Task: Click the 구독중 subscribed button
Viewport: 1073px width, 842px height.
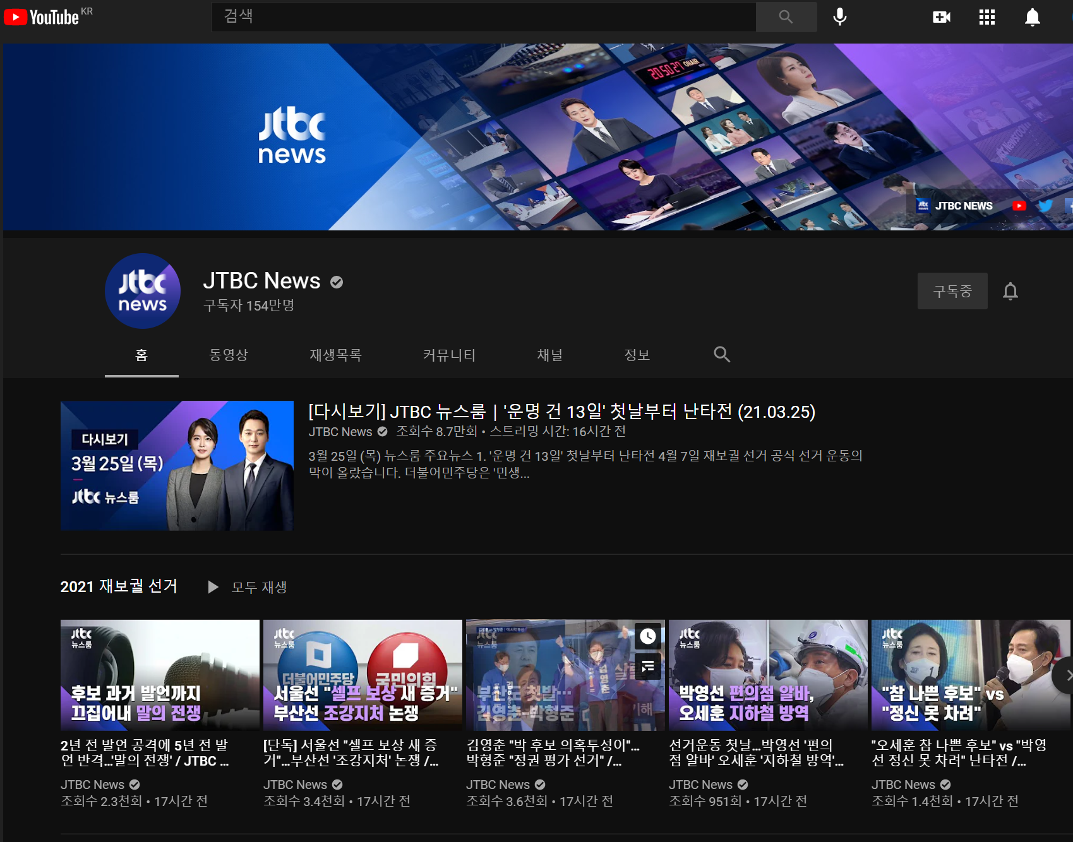Action: point(952,291)
